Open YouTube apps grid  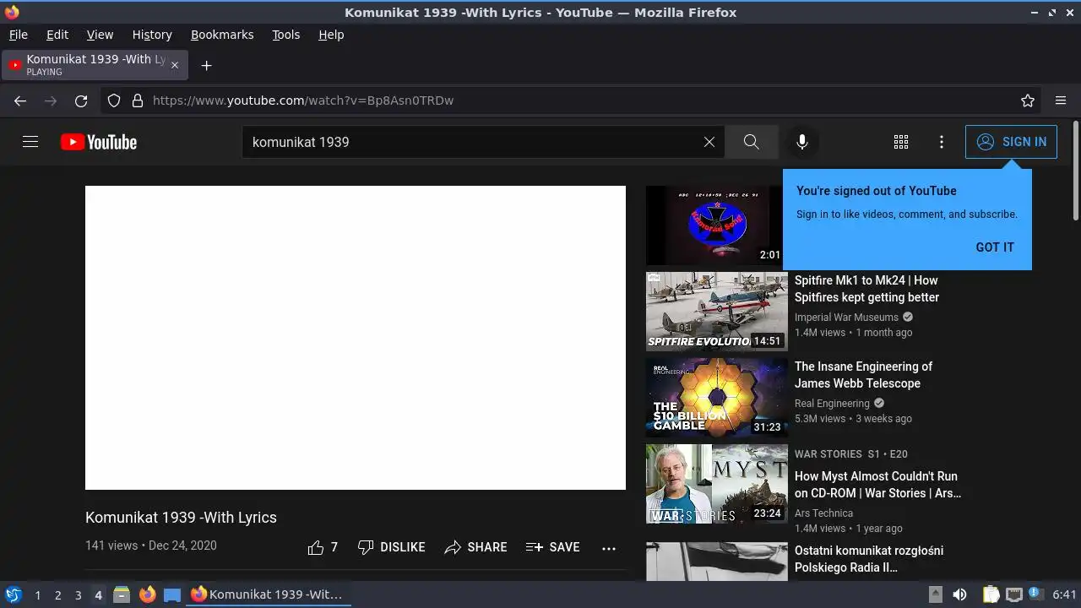901,142
